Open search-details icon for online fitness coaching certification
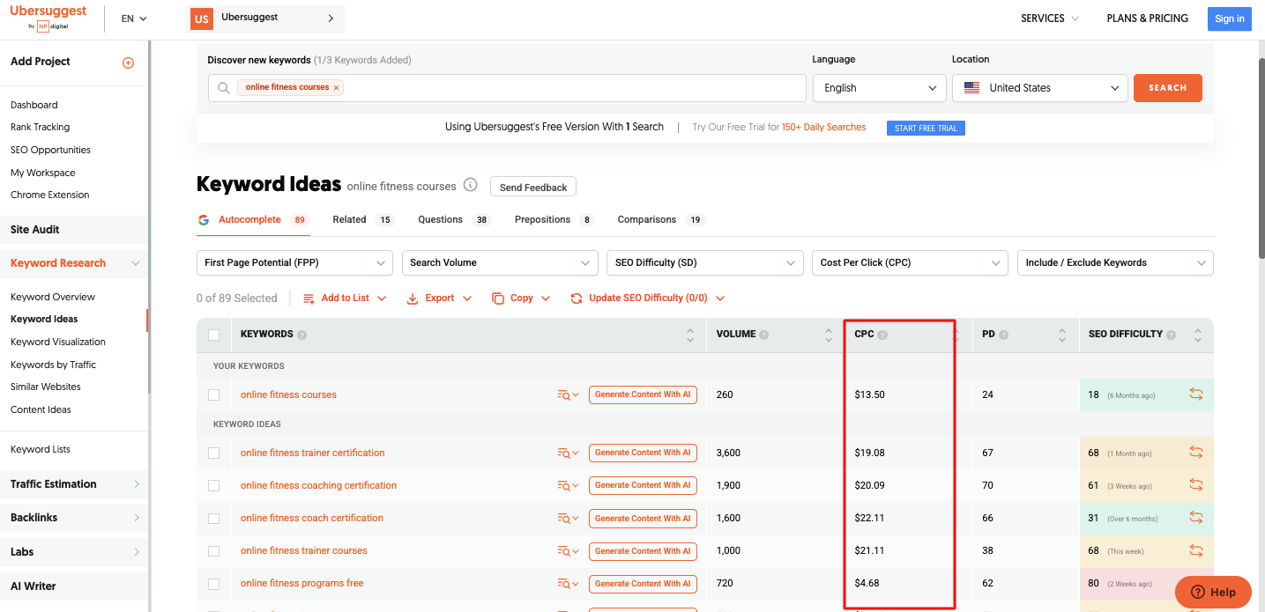This screenshot has width=1265, height=612. point(568,486)
